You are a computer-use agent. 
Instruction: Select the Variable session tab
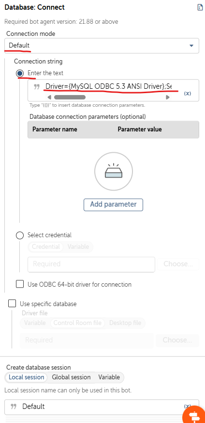109,377
